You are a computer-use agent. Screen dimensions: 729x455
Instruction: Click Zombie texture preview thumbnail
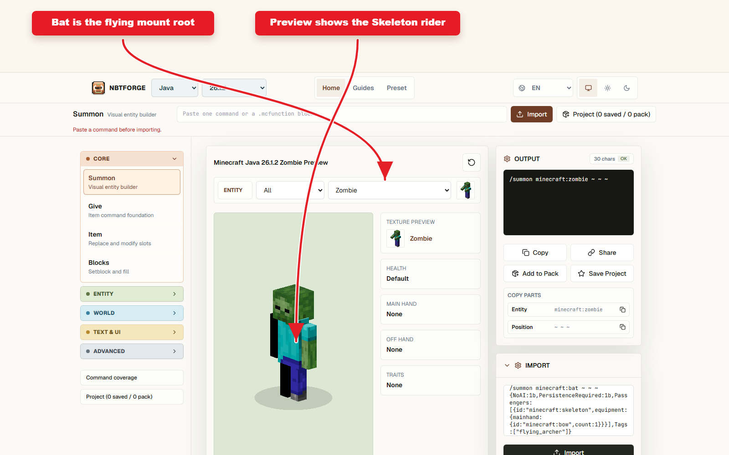click(x=395, y=238)
